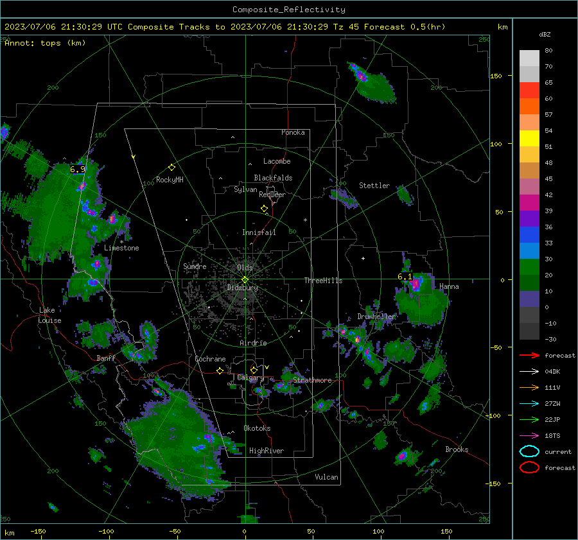Click the Ponoka city label
The width and height of the screenshot is (578, 540).
pyautogui.click(x=293, y=132)
